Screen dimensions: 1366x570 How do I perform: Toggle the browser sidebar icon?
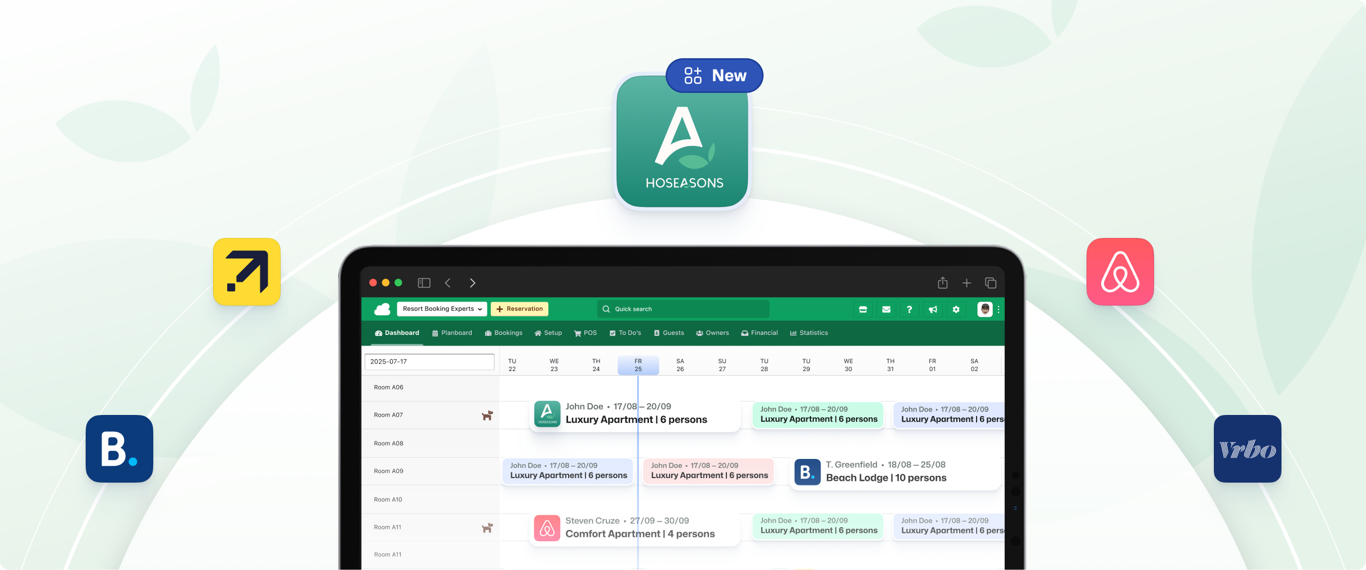point(424,283)
